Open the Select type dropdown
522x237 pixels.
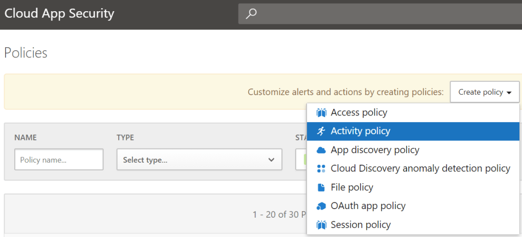199,160
